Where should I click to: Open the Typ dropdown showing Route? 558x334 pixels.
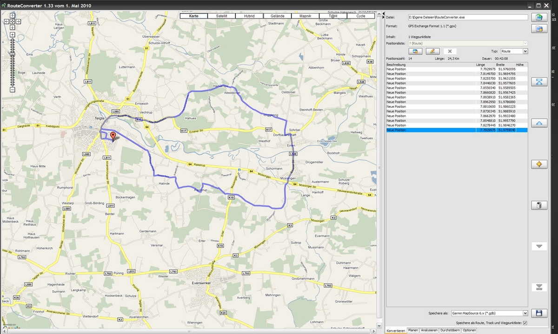point(514,51)
